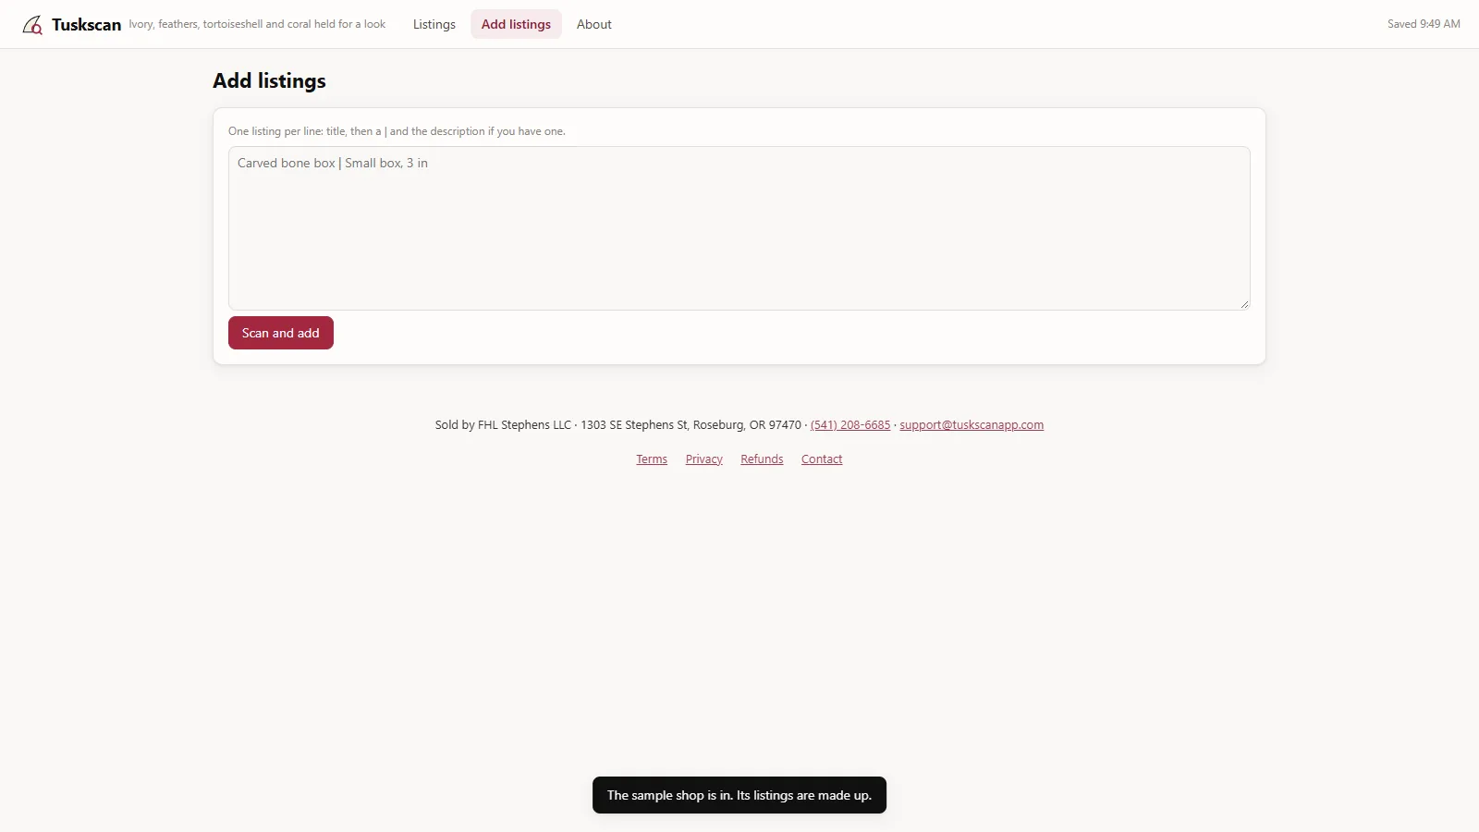Grab the textarea resize handle

coord(1244,303)
